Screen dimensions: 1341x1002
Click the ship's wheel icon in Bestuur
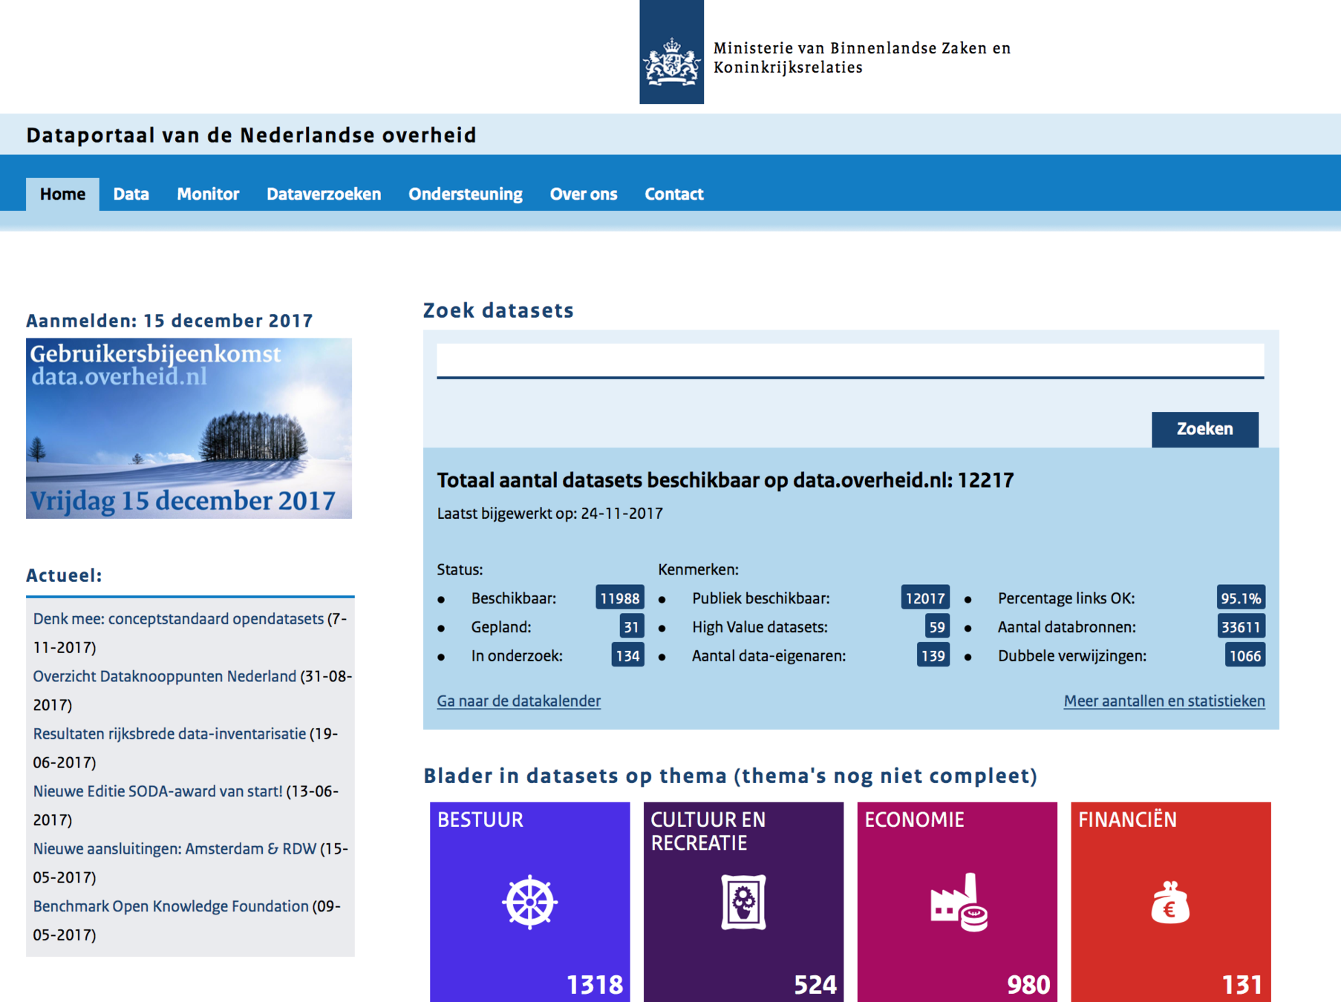click(x=529, y=902)
